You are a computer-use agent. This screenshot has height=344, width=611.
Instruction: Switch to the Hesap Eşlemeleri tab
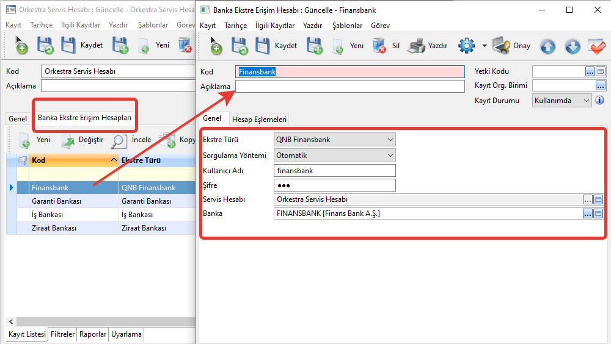[259, 120]
